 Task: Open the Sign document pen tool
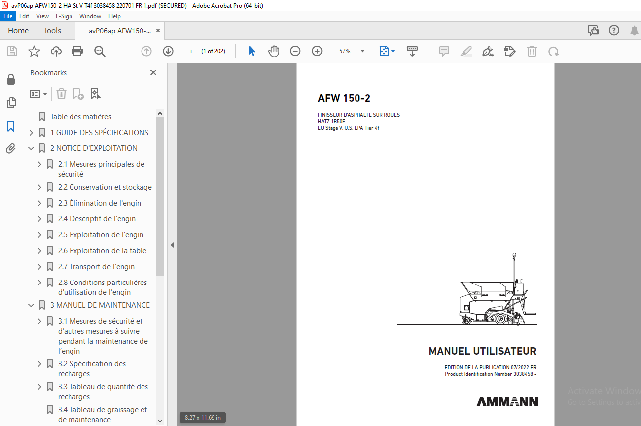(x=488, y=51)
